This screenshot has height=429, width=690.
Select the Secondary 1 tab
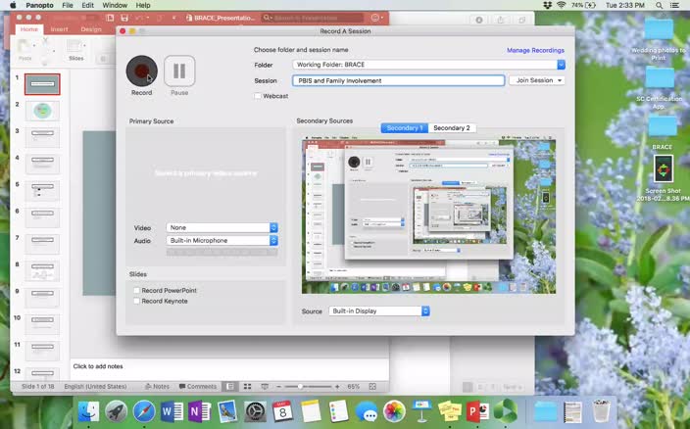(x=405, y=128)
